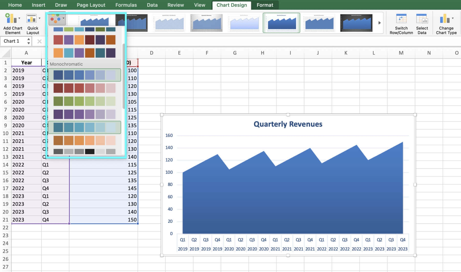Toggle the Change Colors palette button
The image size is (461, 272).
[57, 19]
